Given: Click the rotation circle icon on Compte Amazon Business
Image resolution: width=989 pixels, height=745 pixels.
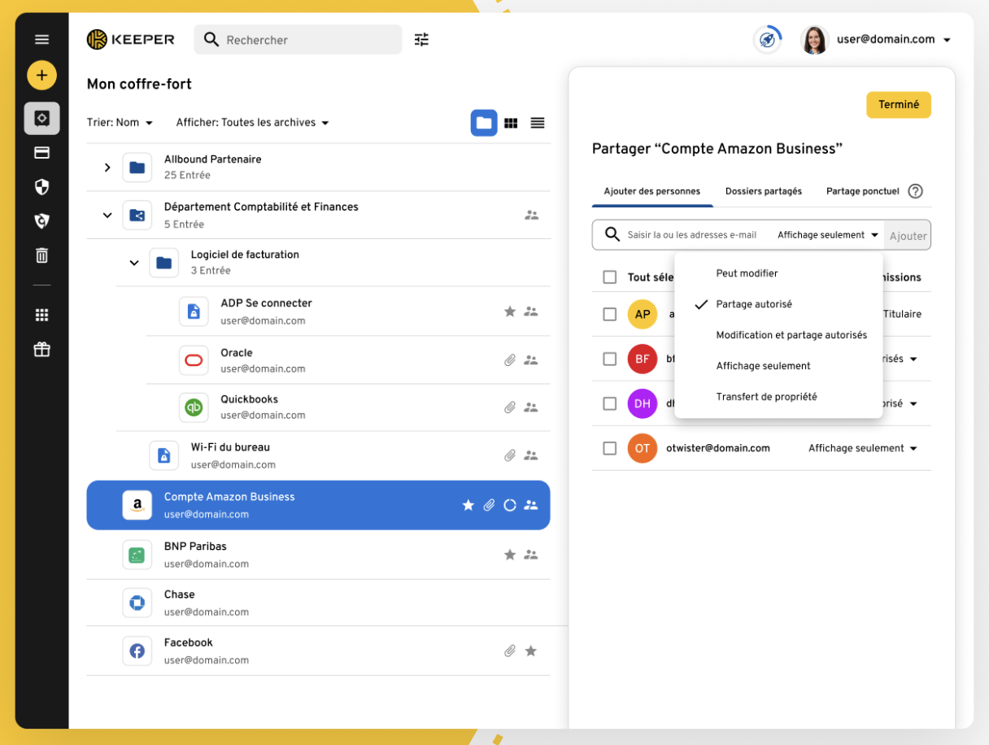Looking at the screenshot, I should (x=510, y=505).
